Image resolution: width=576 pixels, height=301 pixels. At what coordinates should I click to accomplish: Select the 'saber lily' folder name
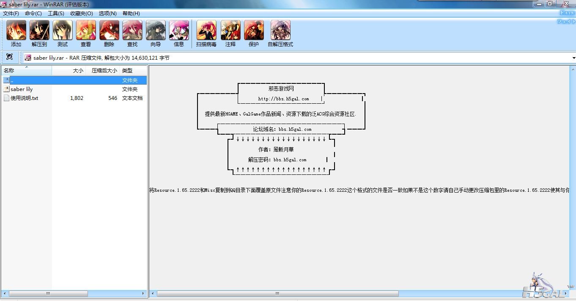point(22,89)
